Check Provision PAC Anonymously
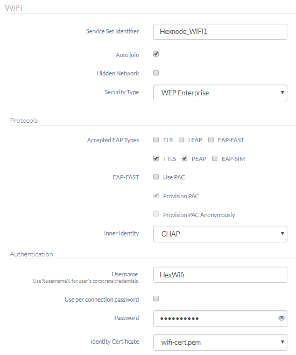Viewport: 296px width, 355px height. coord(156,214)
